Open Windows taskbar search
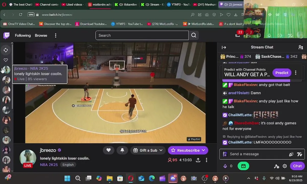Viewport: 307px width, 184px height. point(78,178)
